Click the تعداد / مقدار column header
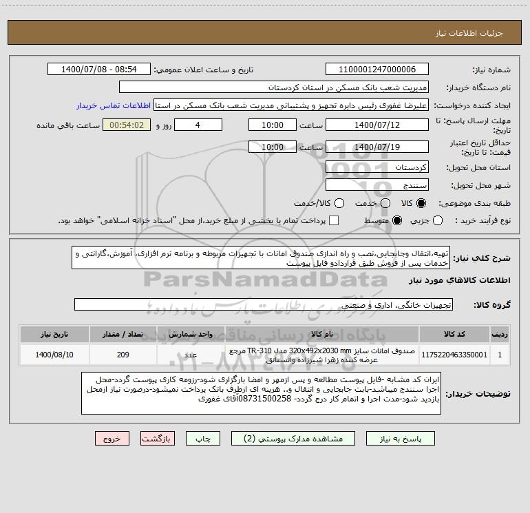Viewport: 530px width, 513px height. click(123, 334)
